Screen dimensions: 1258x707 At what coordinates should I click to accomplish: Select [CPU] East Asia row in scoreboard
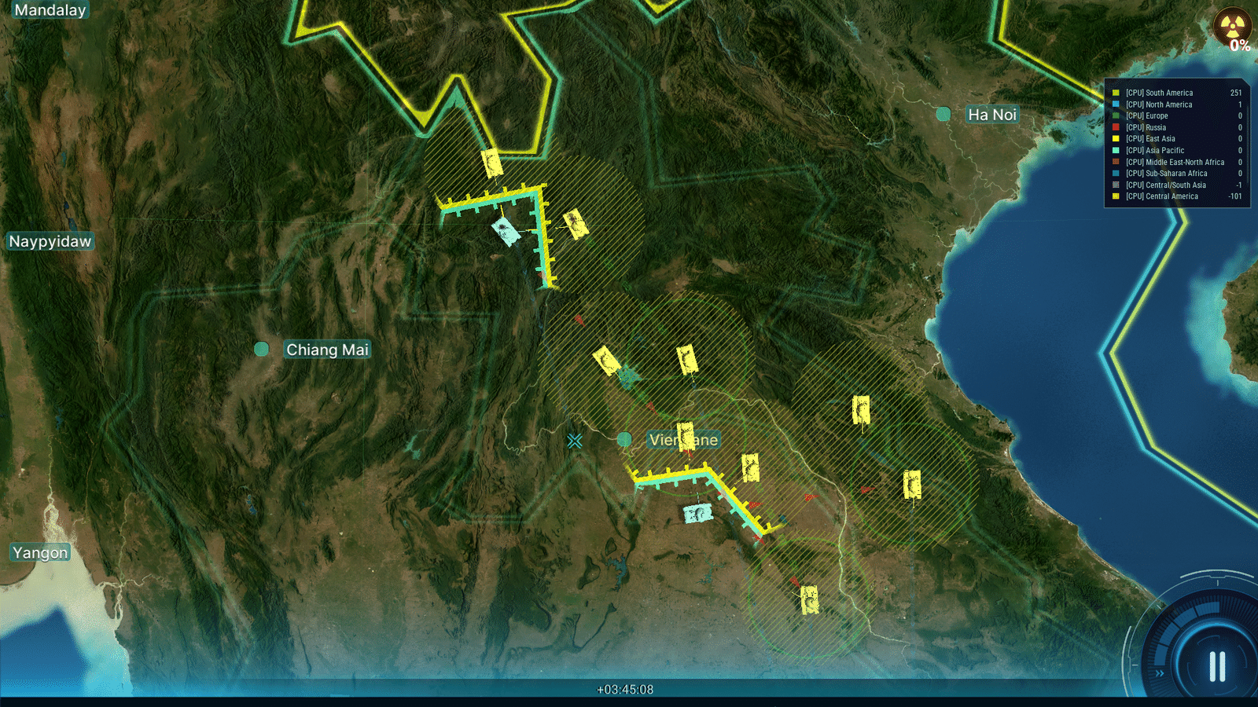coord(1177,138)
